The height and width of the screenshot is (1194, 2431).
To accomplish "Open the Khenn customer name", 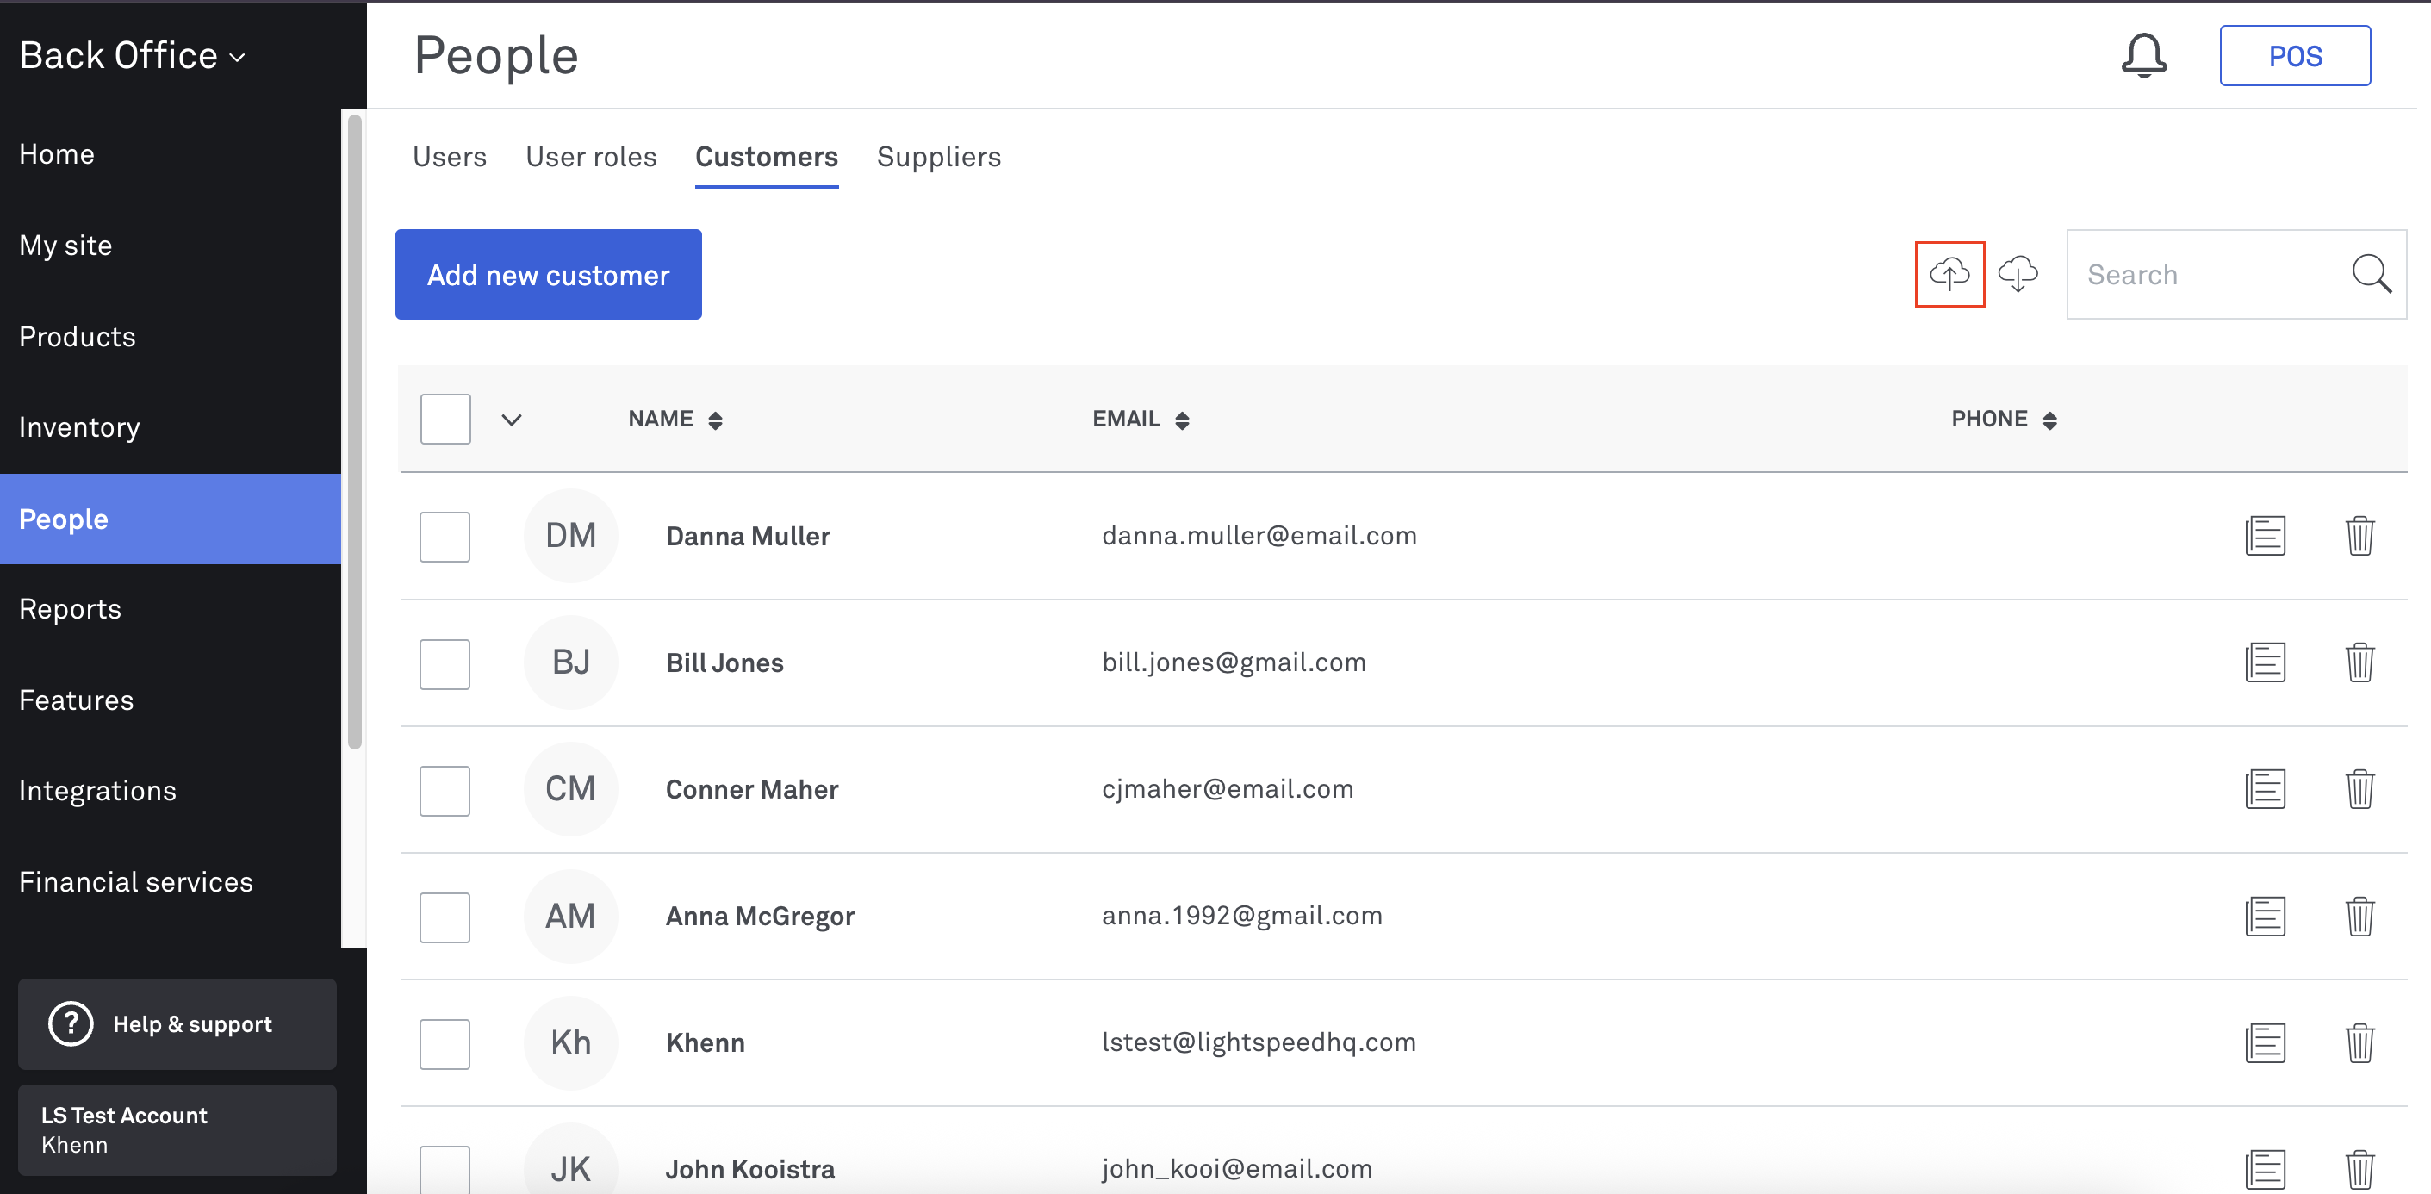I will click(705, 1043).
